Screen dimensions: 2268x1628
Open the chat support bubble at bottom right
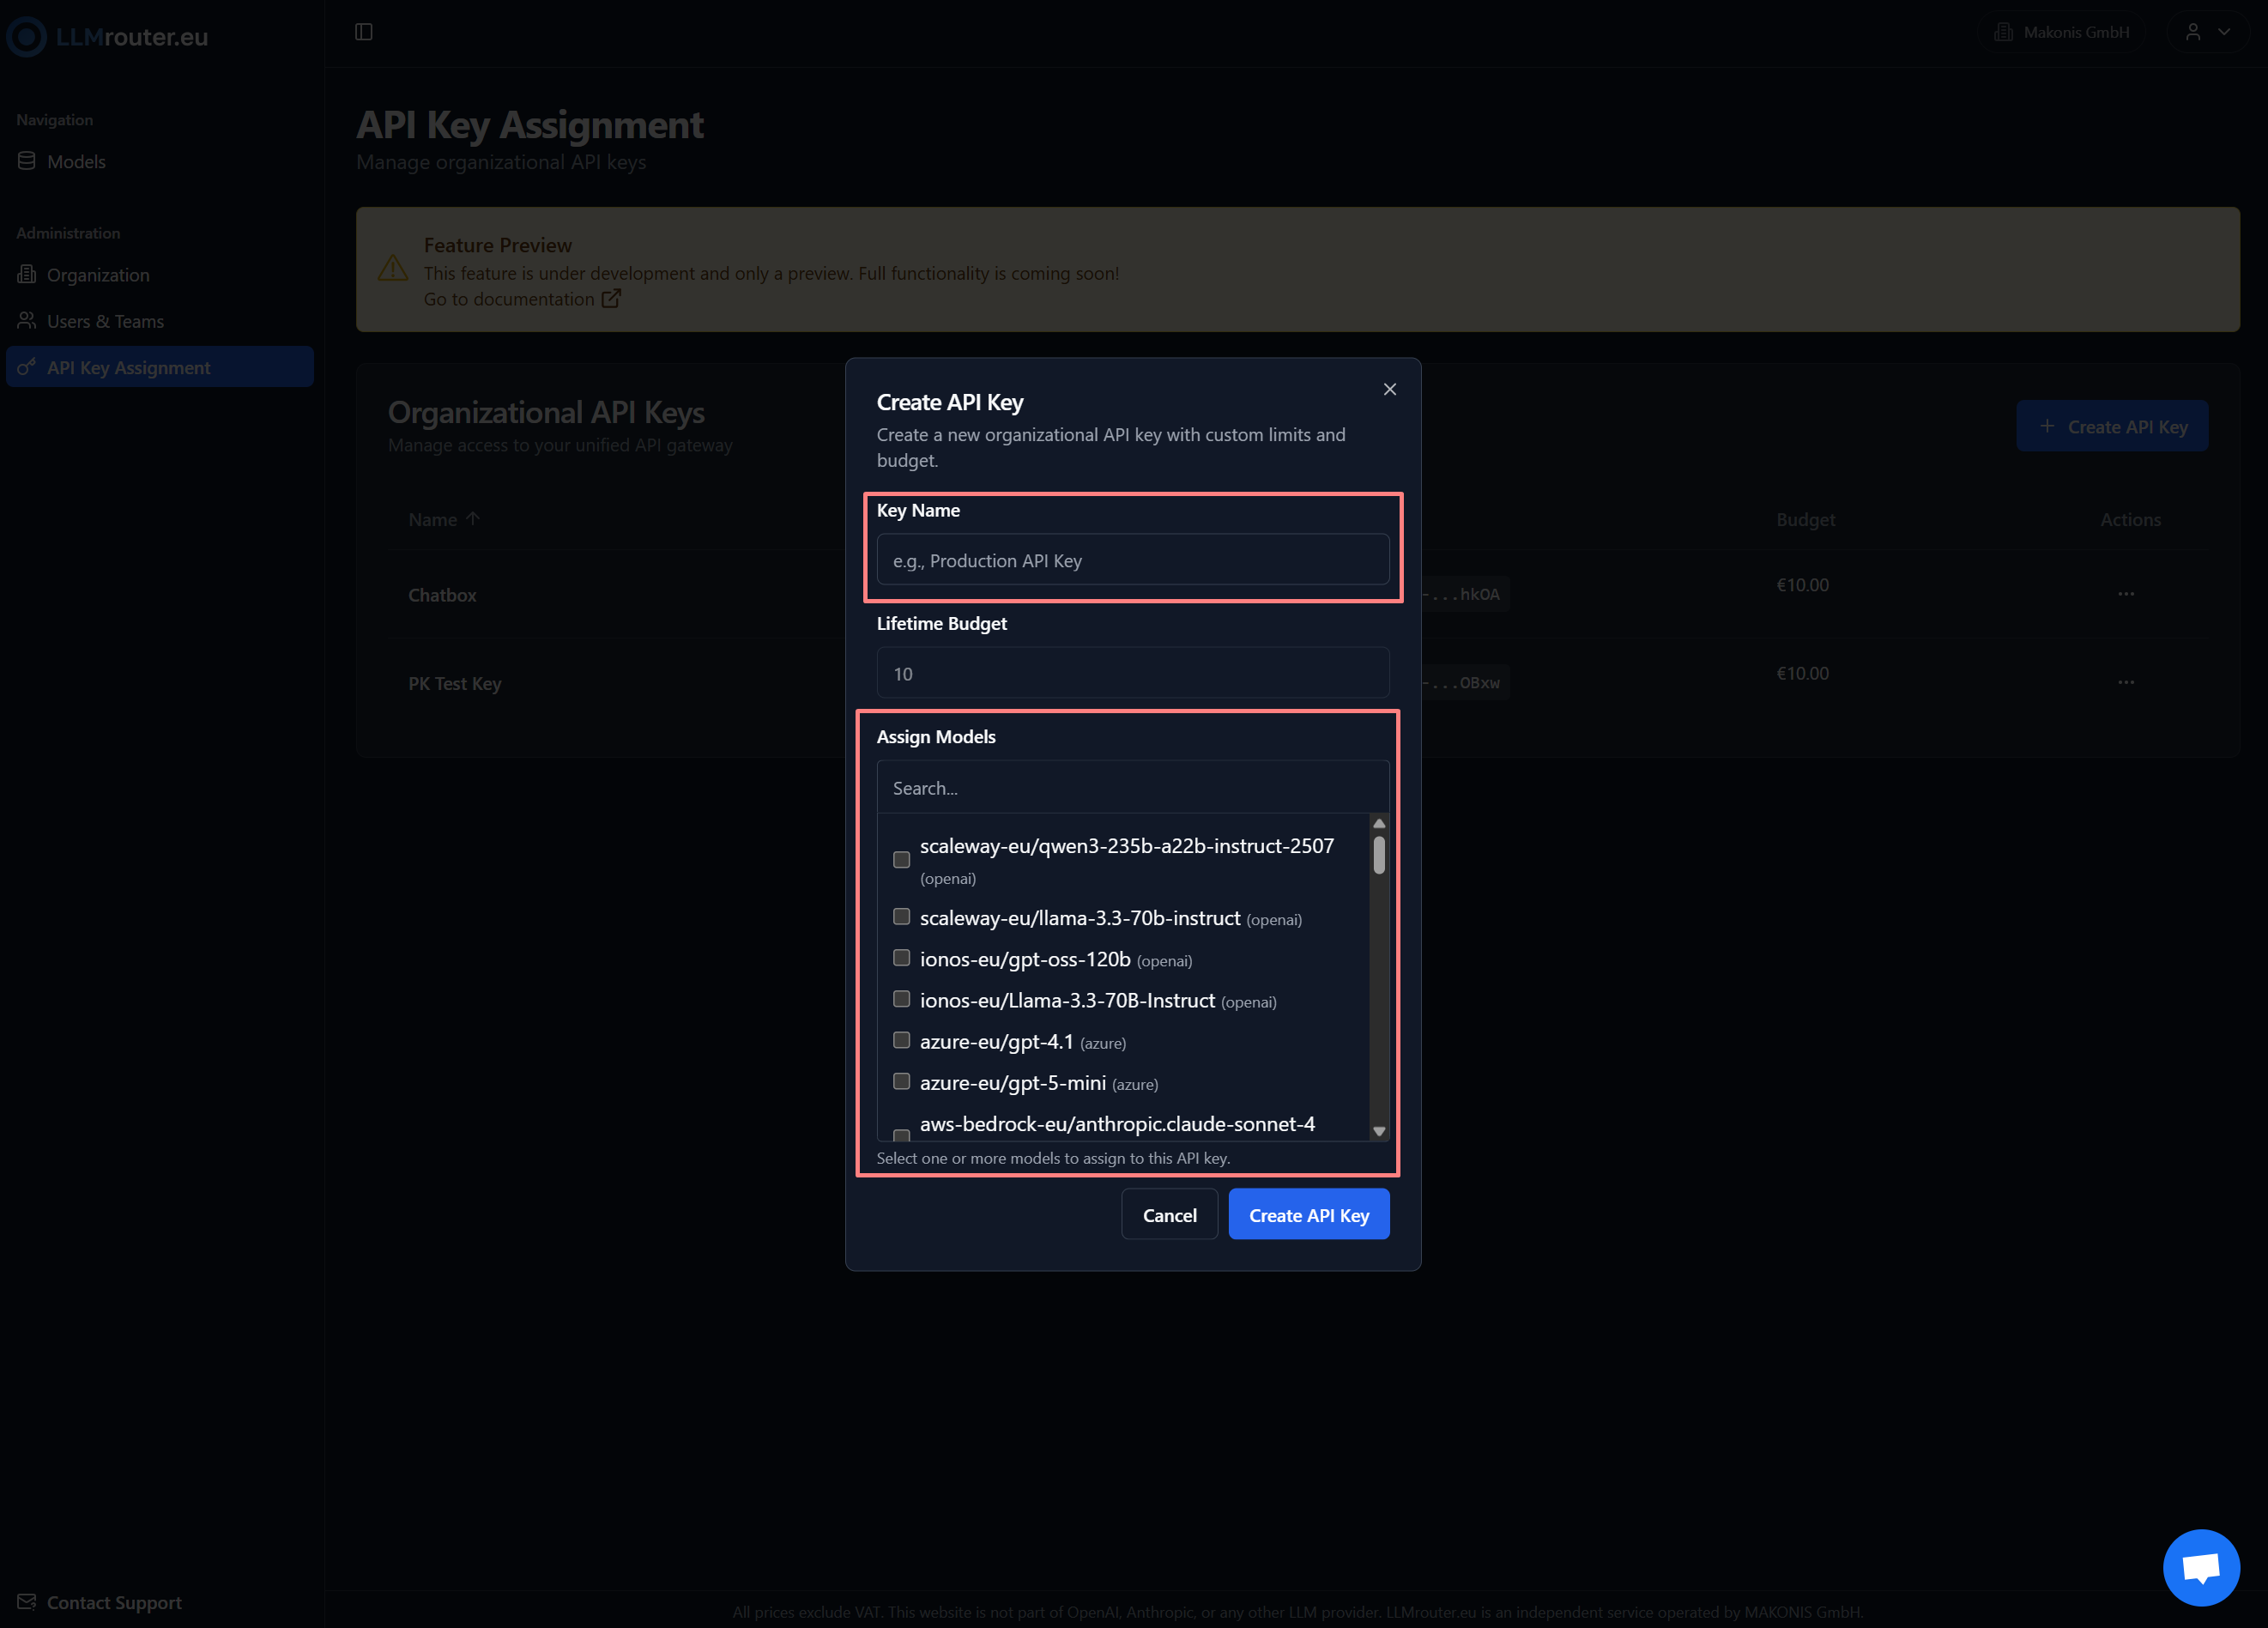pyautogui.click(x=2201, y=1567)
